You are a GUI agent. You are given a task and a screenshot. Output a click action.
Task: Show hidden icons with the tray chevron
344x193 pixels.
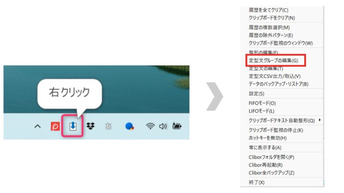click(x=37, y=126)
